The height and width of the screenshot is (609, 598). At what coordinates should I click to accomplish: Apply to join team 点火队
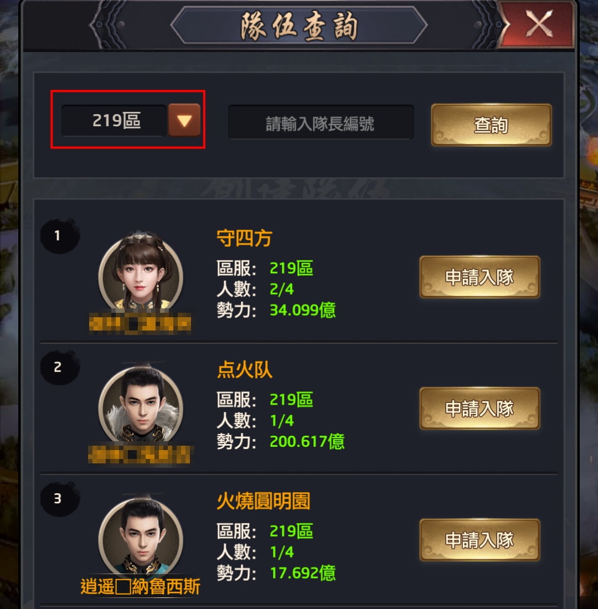pos(480,408)
